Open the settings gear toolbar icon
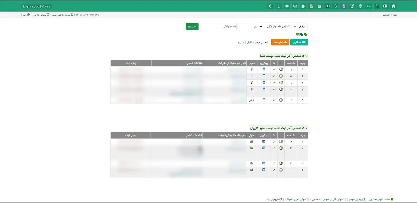417x203 pixels. click(x=287, y=6)
